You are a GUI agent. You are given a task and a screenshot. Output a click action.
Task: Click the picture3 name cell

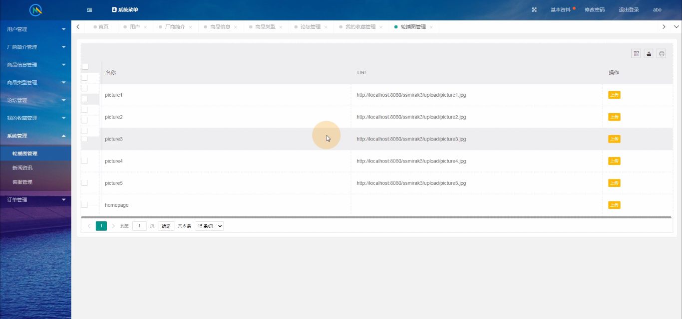click(x=226, y=139)
